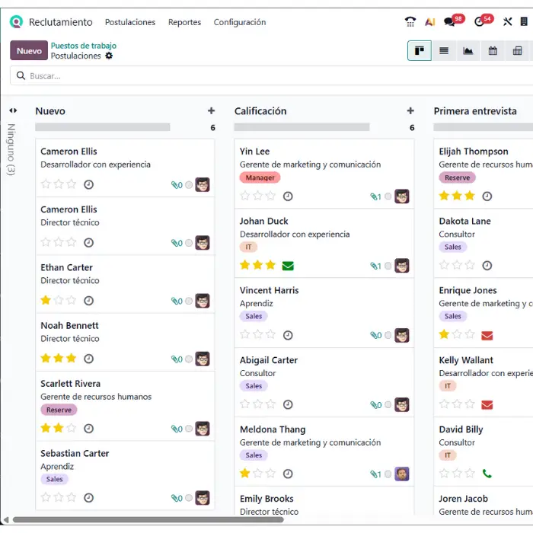Switch to the calendar view
This screenshot has width=533, height=533.
pos(493,51)
